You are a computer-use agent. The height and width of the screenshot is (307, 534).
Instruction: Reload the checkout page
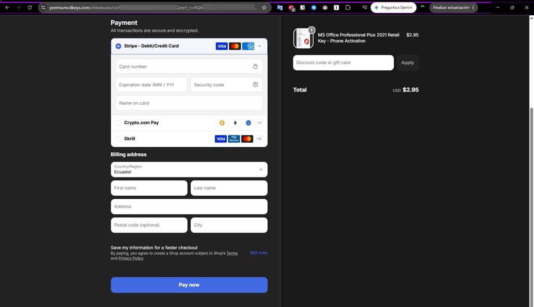click(30, 7)
